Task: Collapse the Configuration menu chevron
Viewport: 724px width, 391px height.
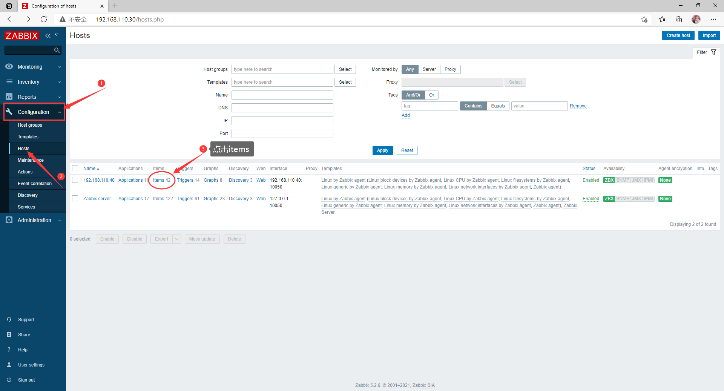Action: pos(60,112)
